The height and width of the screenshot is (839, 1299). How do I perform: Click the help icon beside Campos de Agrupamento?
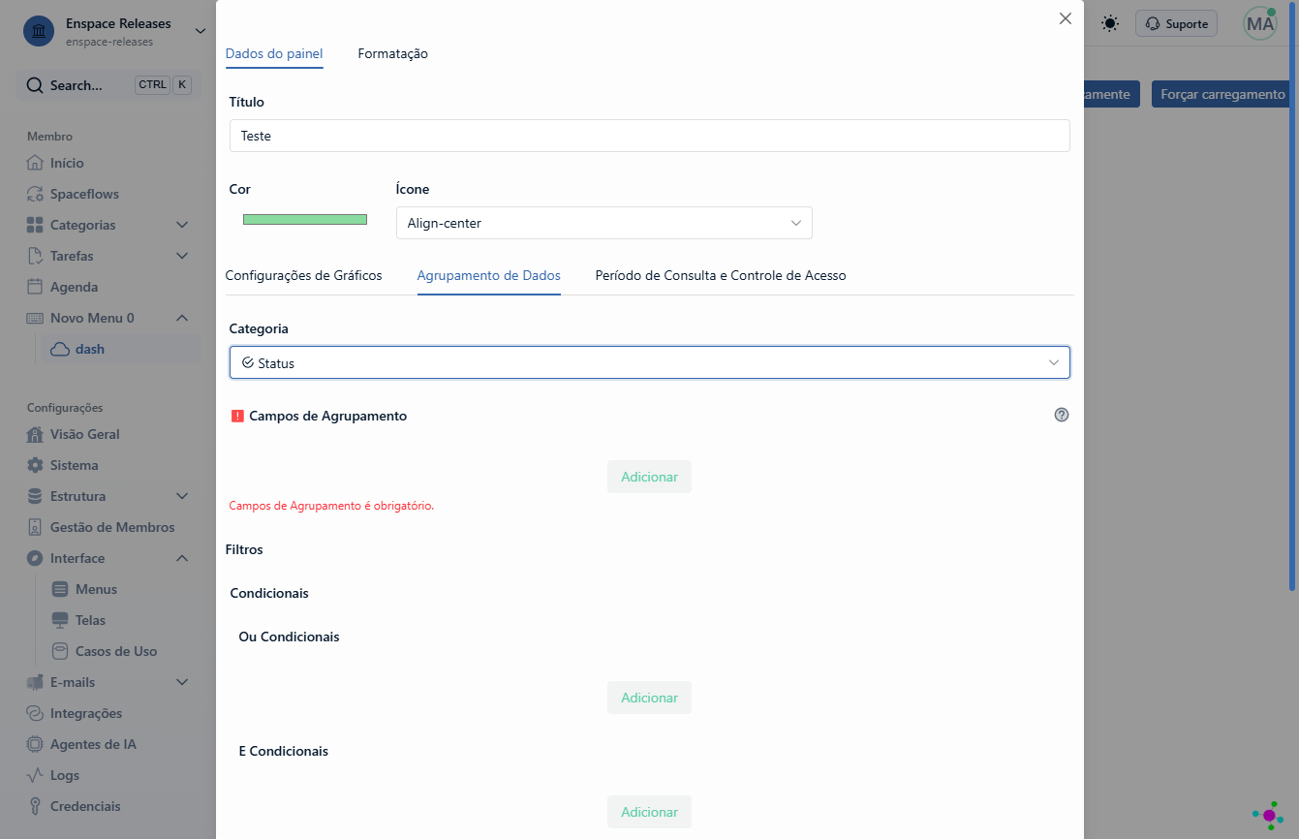coord(1062,415)
